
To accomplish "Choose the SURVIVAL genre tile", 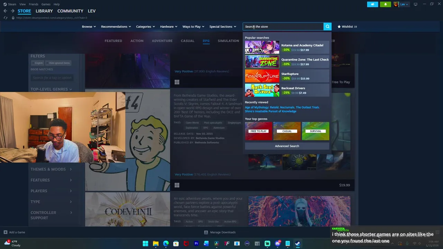I will (x=315, y=131).
